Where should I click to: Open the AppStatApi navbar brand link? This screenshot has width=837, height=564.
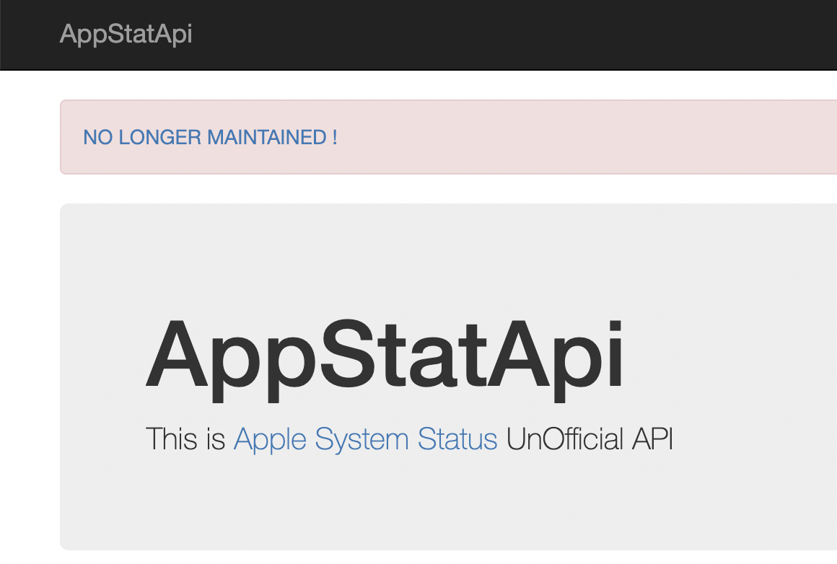(x=126, y=34)
